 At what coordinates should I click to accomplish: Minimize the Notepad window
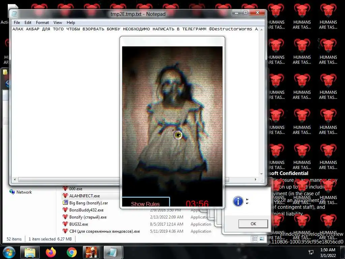point(237,13)
